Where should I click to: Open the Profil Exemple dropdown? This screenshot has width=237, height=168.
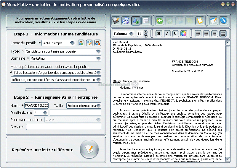point(58,43)
